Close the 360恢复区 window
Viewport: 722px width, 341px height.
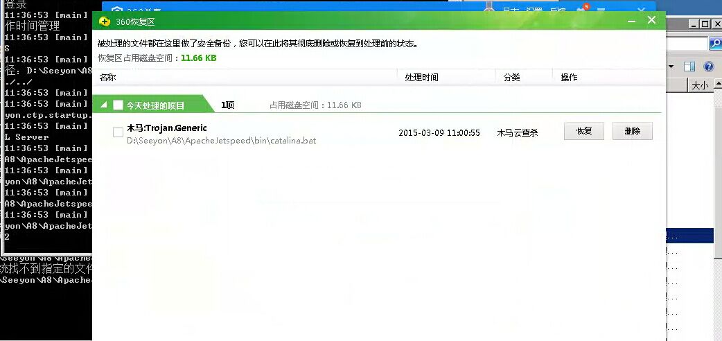651,21
